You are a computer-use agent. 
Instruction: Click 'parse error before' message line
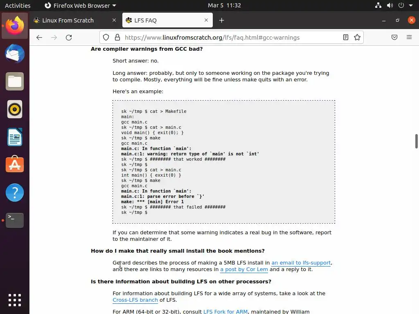(163, 196)
